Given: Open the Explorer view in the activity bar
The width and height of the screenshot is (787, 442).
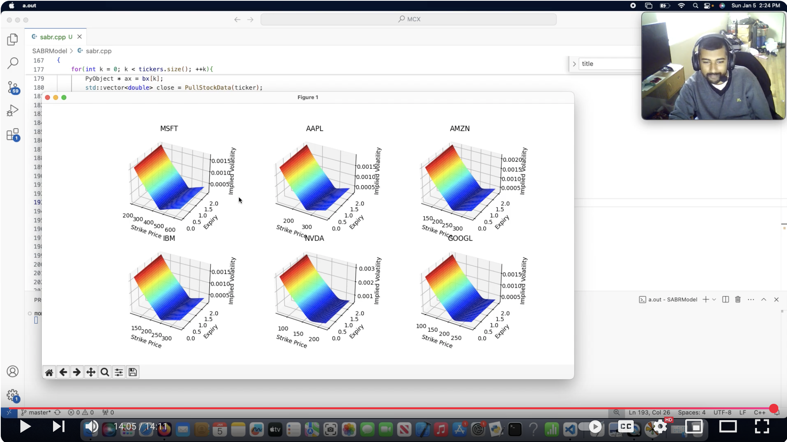Looking at the screenshot, I should (12, 39).
